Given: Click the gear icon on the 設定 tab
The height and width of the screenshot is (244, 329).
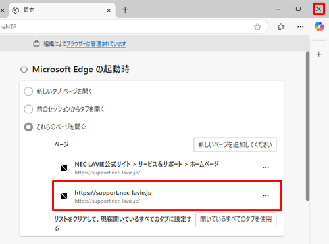Looking at the screenshot, I should tap(16, 10).
